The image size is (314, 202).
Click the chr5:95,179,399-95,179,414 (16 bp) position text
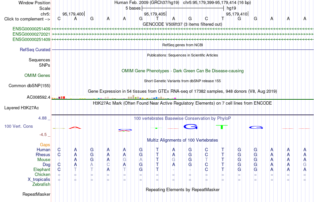pos(217,3)
